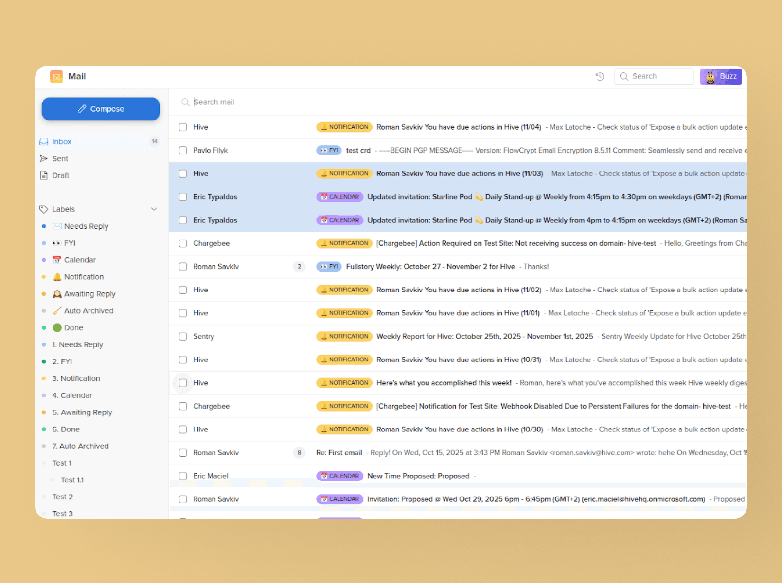The image size is (782, 583).
Task: Tick the checkbox on the Chargebee Action Required email
Action: tap(183, 243)
